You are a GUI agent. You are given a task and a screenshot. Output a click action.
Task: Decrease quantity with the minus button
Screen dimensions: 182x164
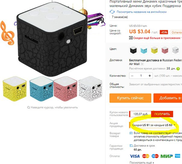coord(132,76)
